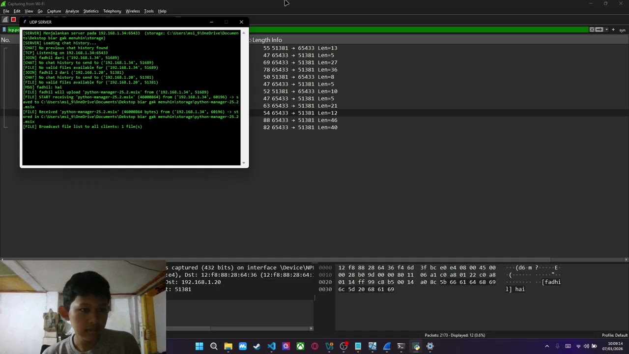
Task: Switch to the Python app taskbar icon
Action: pyautogui.click(x=416, y=346)
